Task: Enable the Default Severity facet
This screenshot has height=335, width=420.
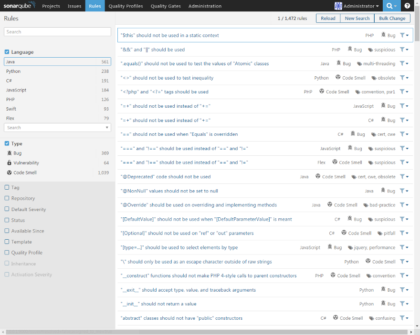Action: coord(7,209)
